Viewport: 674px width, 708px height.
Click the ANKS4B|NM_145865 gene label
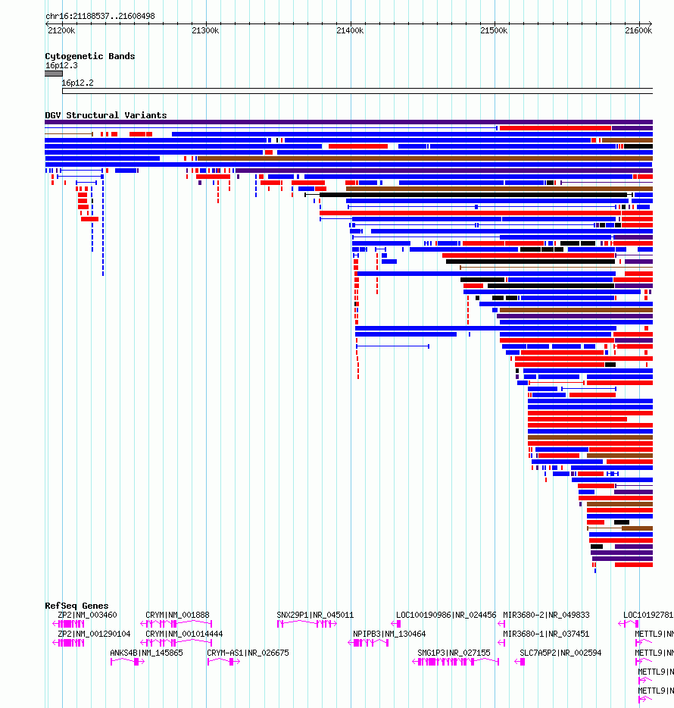tap(147, 653)
